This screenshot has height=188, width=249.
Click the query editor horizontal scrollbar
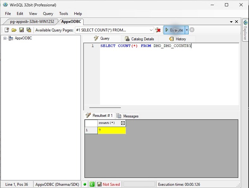coord(105,108)
